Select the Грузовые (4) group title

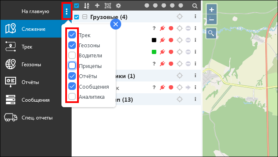(108, 17)
